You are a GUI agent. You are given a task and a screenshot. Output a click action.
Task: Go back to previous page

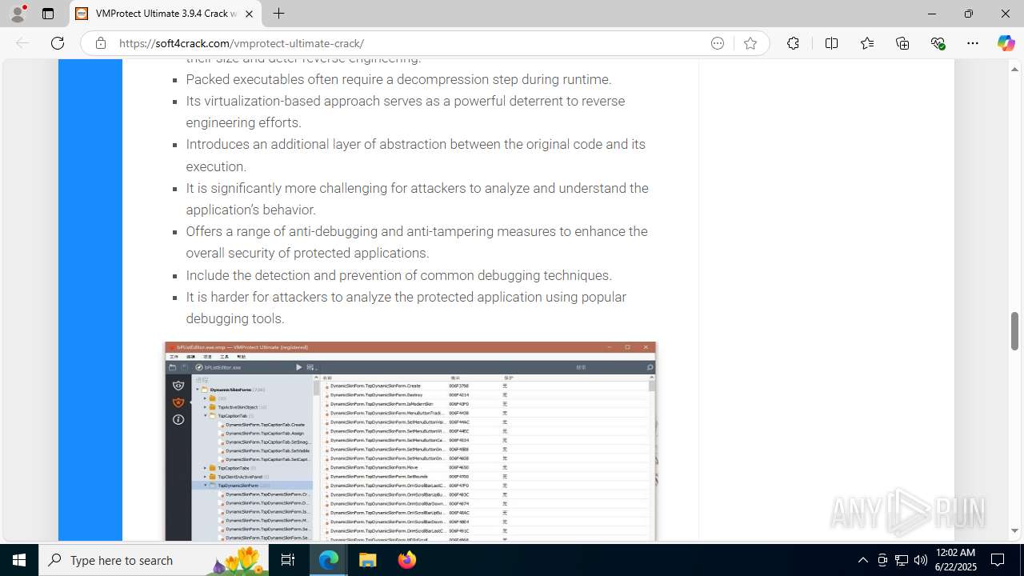[22, 43]
